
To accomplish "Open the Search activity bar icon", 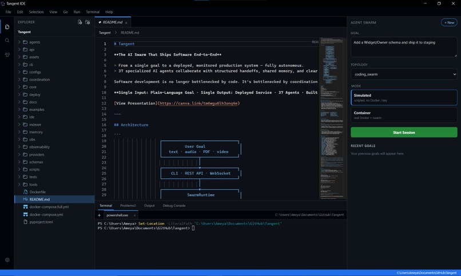I will pos(7,41).
